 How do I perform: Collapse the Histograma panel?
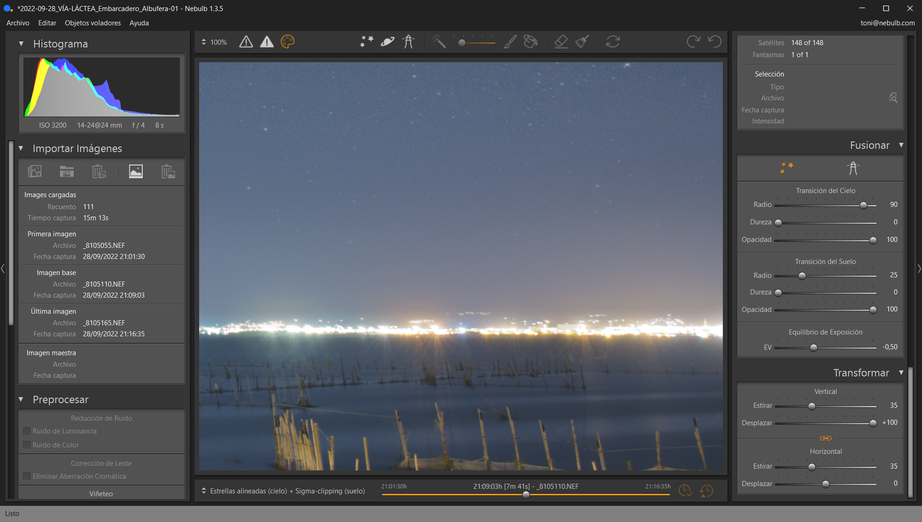coord(21,44)
